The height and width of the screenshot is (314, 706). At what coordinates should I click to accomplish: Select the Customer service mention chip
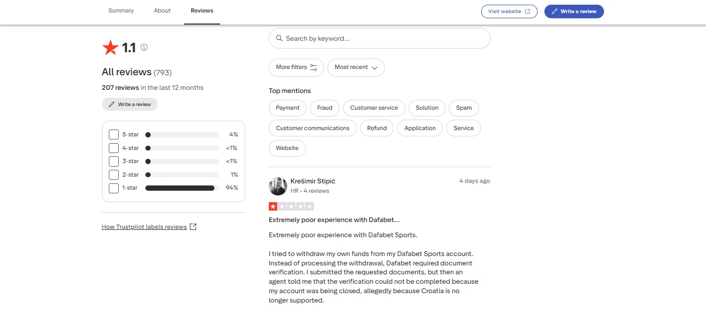tap(374, 108)
